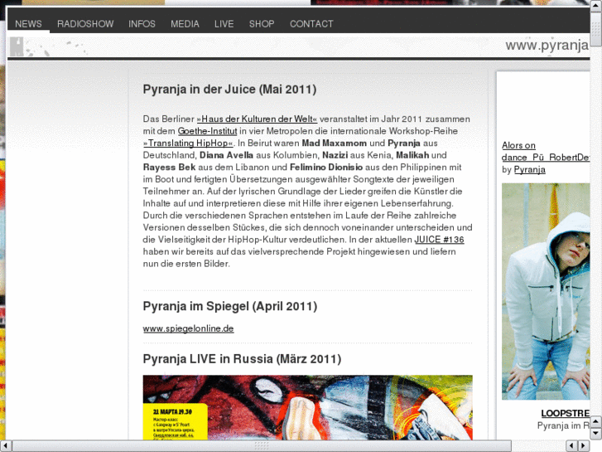Image resolution: width=602 pixels, height=452 pixels.
Task: Click the Translating HipHop link
Action: (x=188, y=143)
